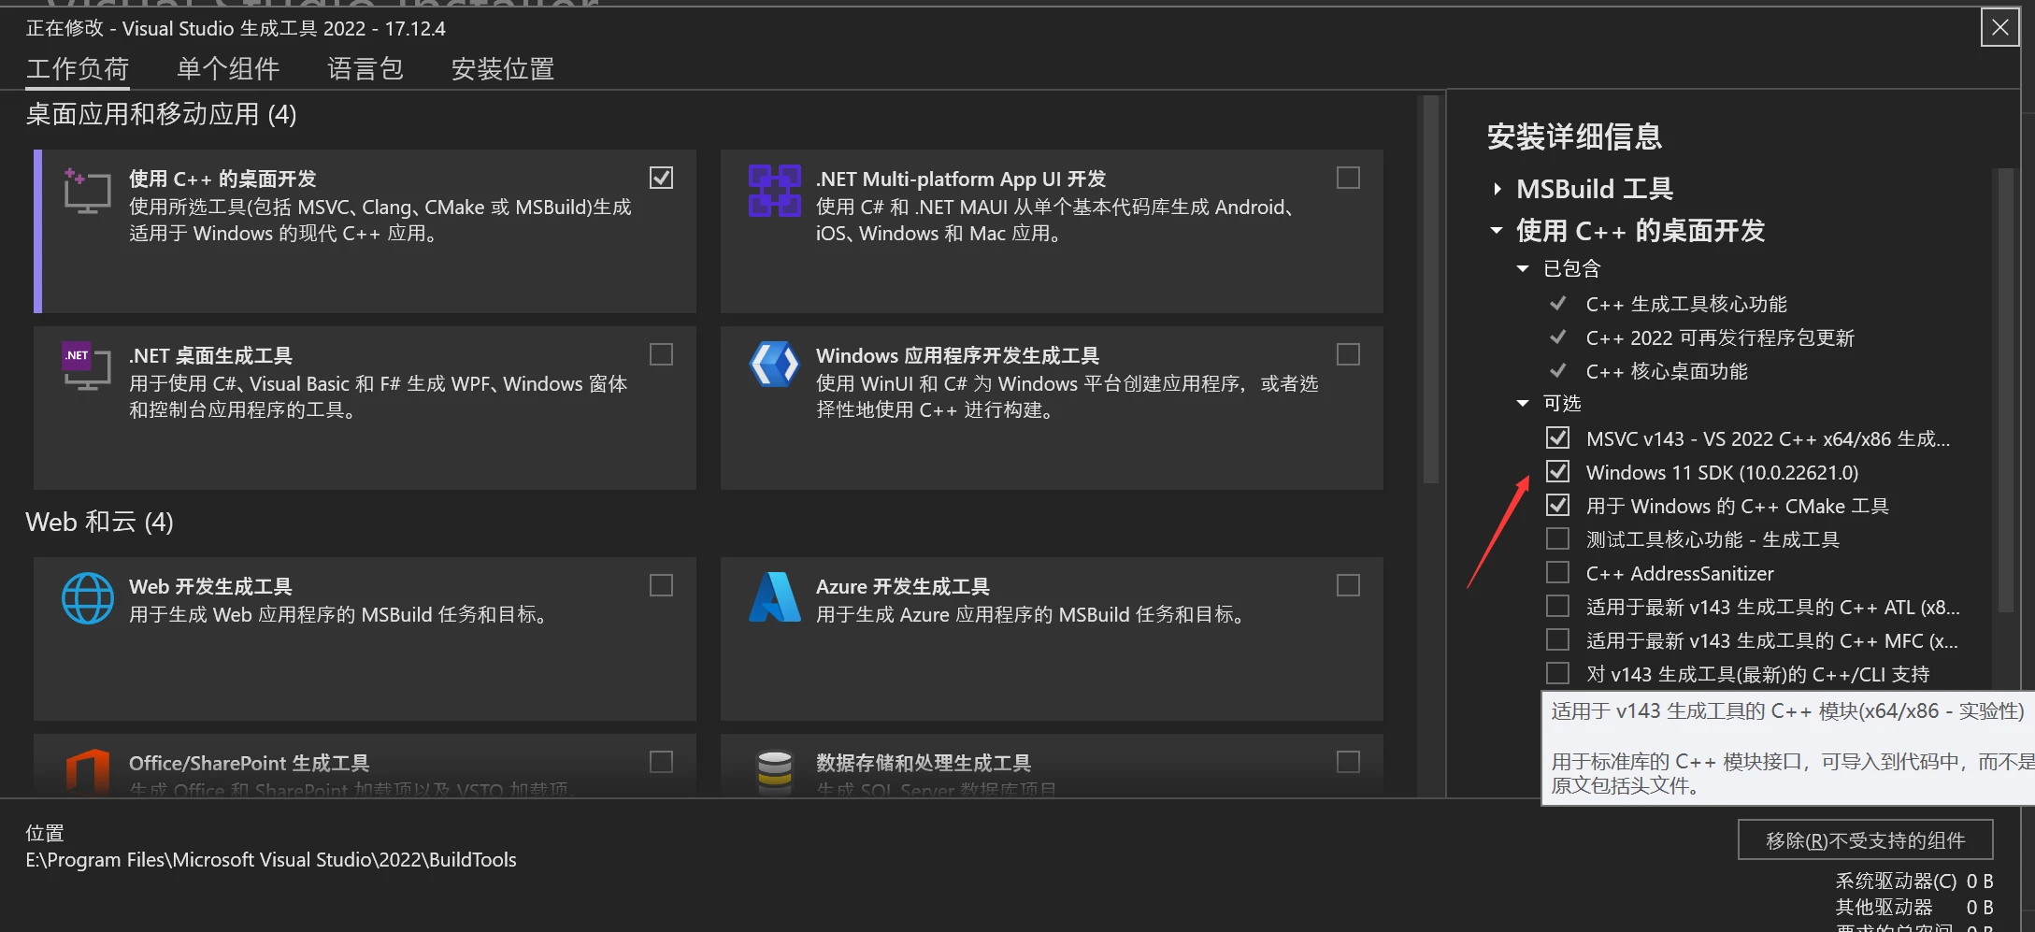2035x932 pixels.
Task: Check the C++ MFC for v143 option
Action: pyautogui.click(x=1557, y=639)
